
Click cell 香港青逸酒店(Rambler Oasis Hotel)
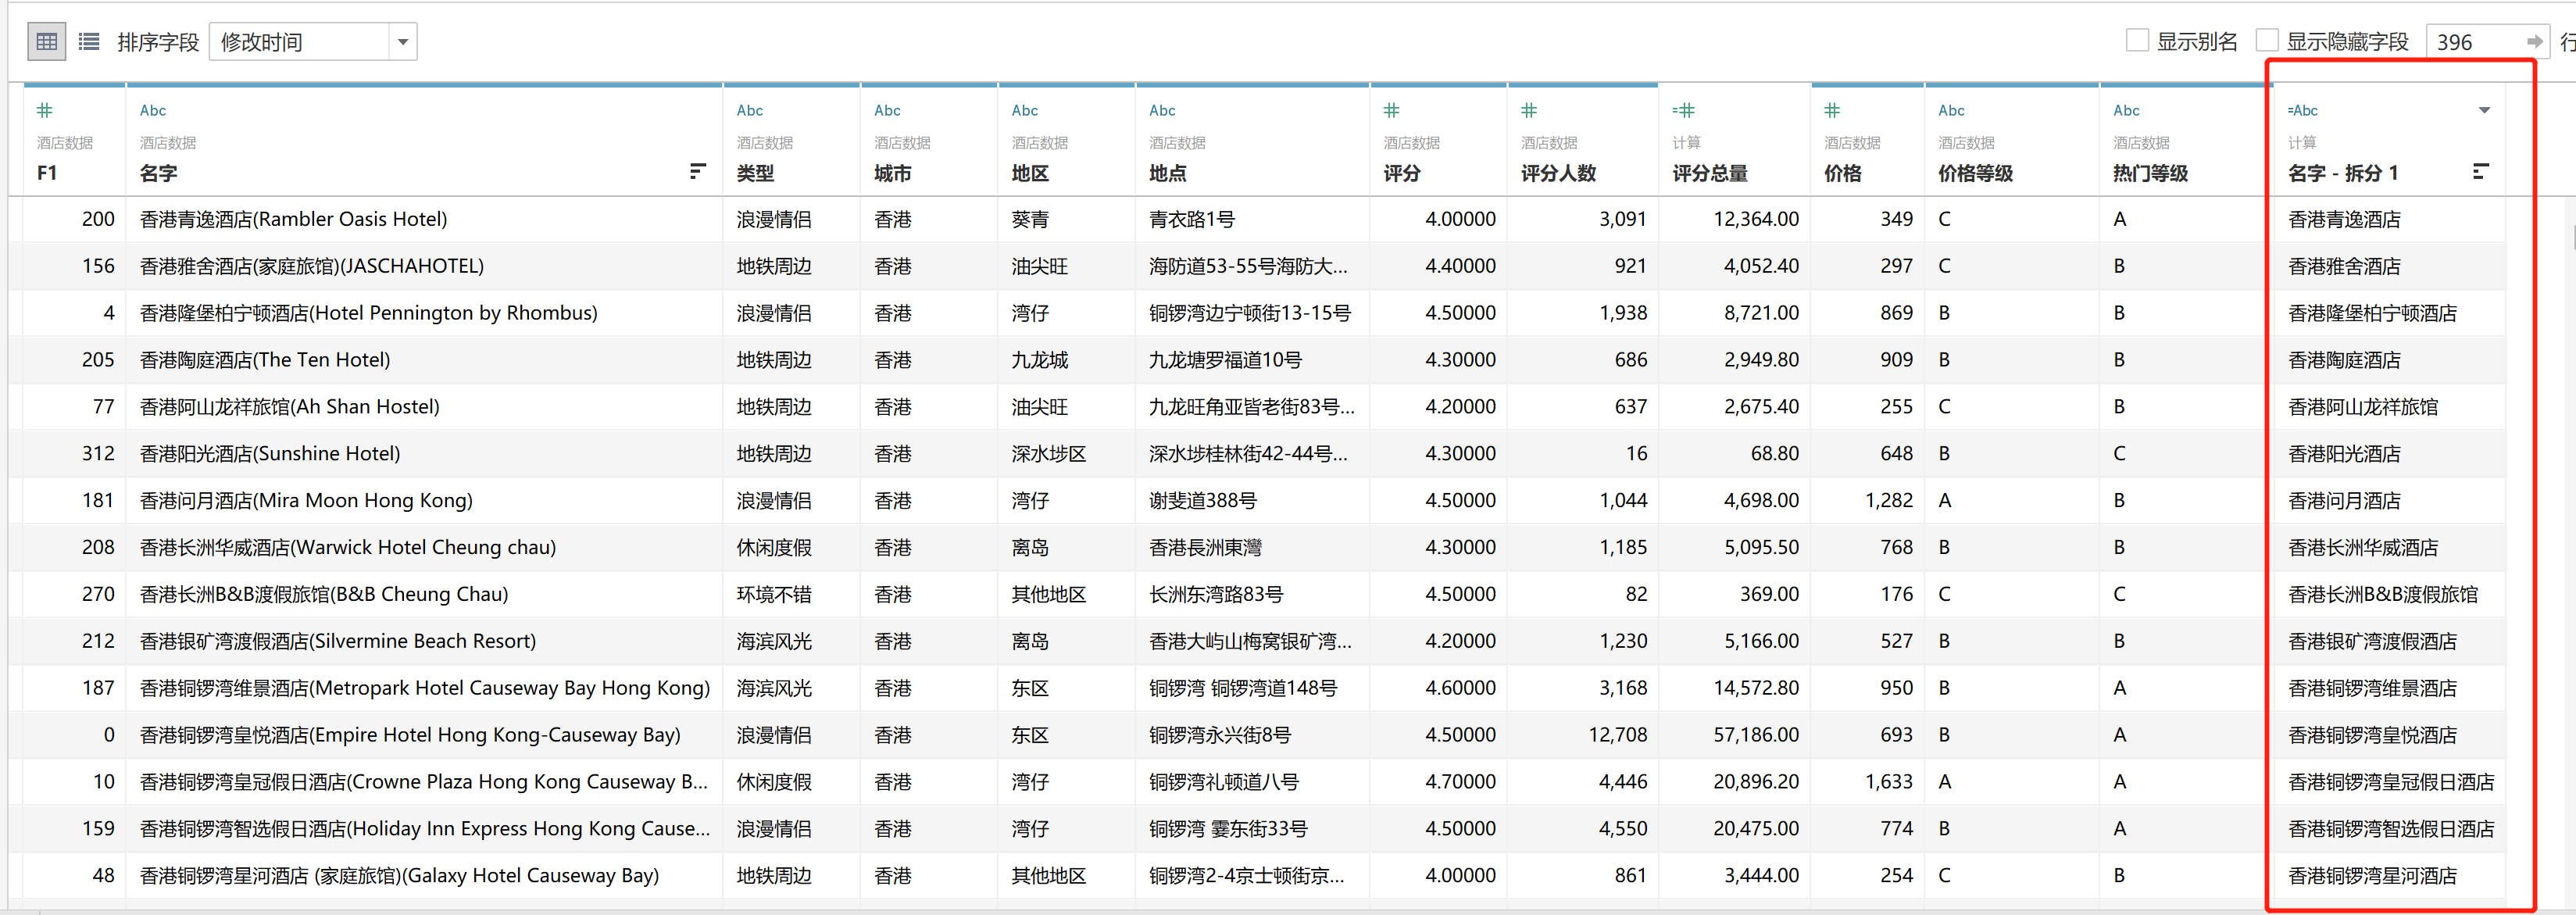[293, 219]
